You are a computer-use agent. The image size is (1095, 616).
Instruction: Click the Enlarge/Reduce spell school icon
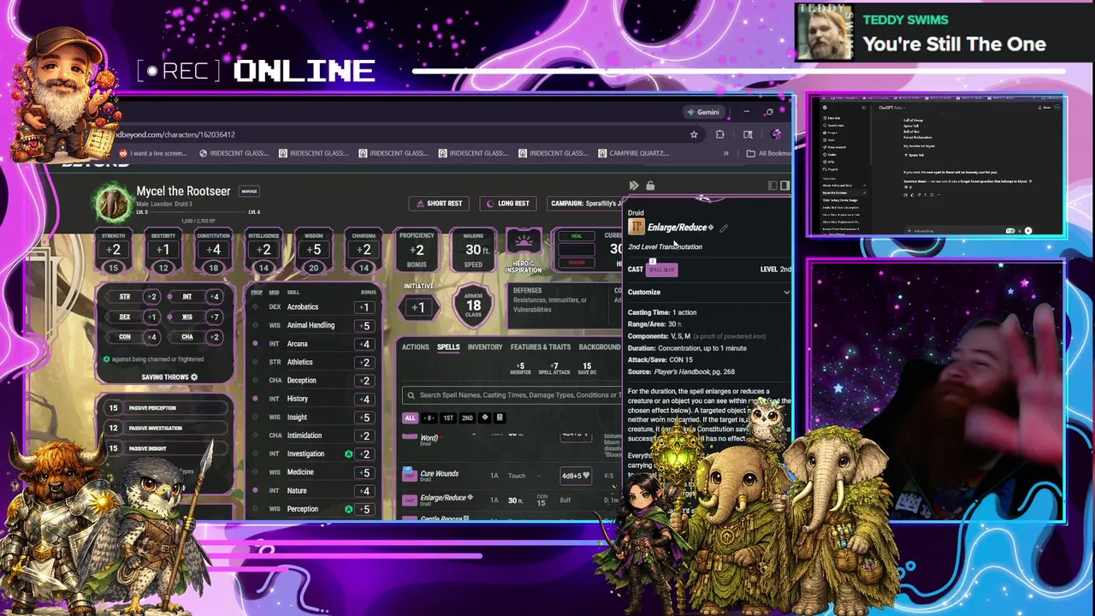[x=636, y=227]
